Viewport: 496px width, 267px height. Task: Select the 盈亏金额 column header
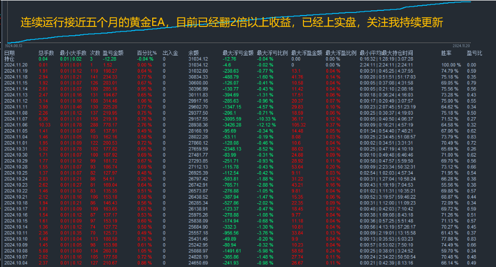point(113,53)
